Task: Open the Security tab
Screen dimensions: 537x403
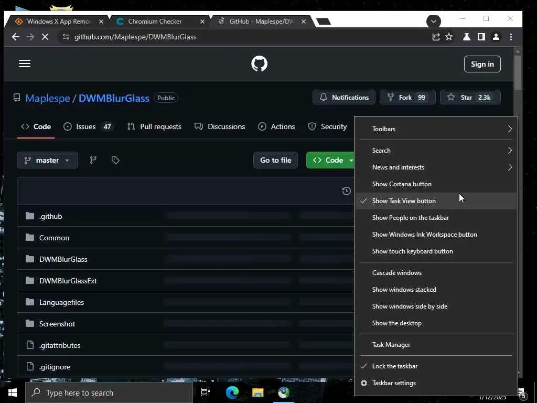Action: pos(327,126)
